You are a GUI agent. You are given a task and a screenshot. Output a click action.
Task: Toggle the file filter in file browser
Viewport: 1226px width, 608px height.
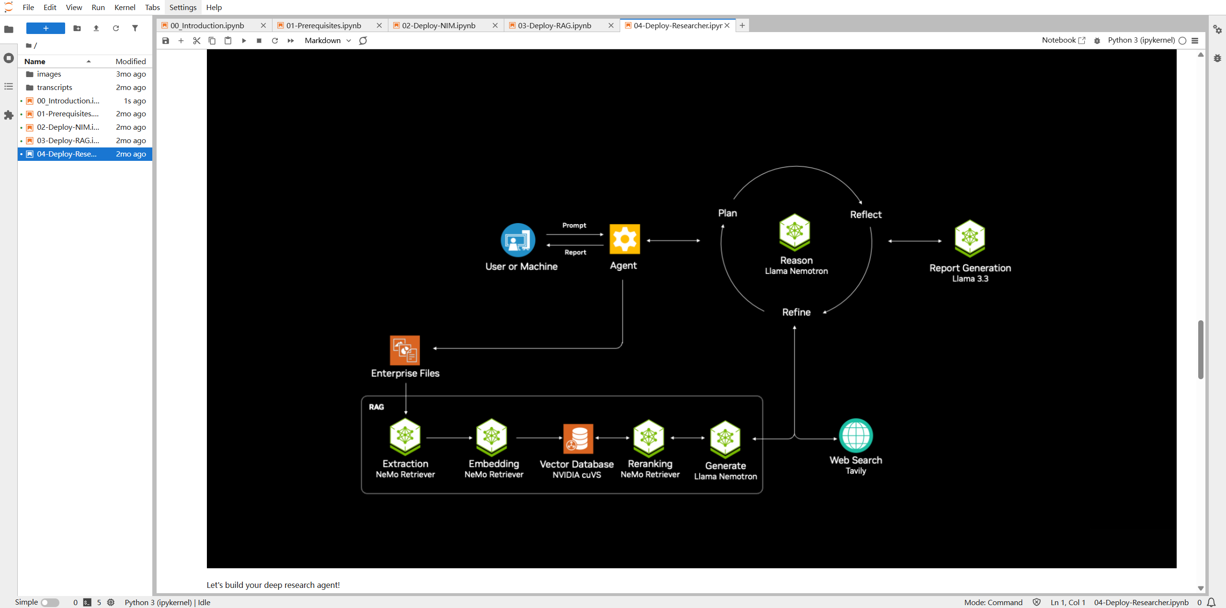click(x=135, y=28)
